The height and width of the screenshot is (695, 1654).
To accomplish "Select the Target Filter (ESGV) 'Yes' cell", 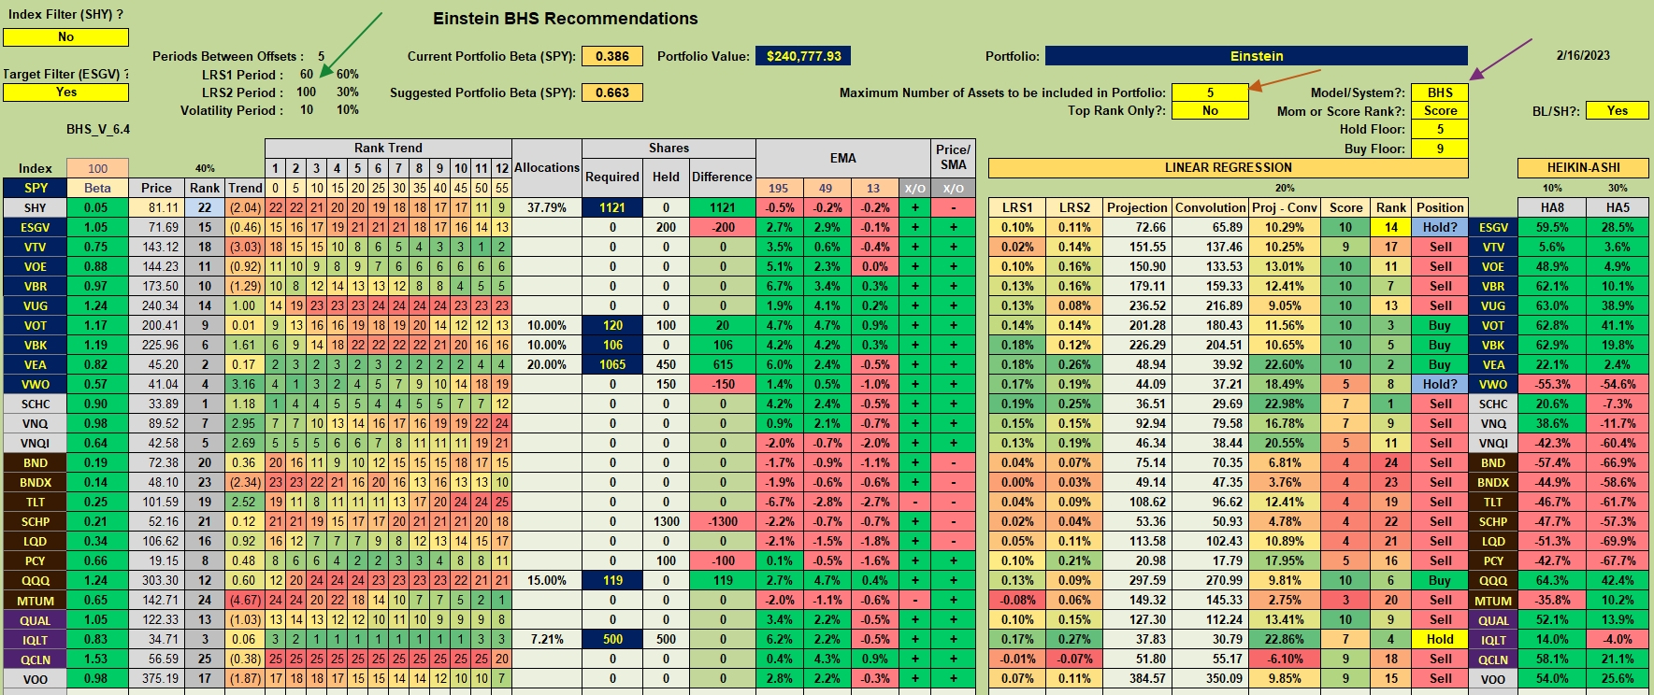I will (x=65, y=92).
